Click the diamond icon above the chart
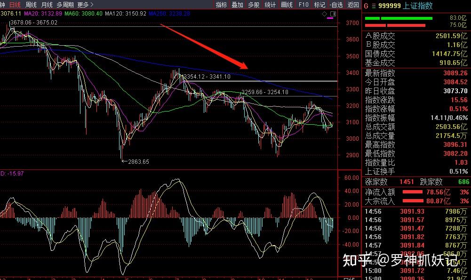This screenshot has height=280, width=471. 324,14
